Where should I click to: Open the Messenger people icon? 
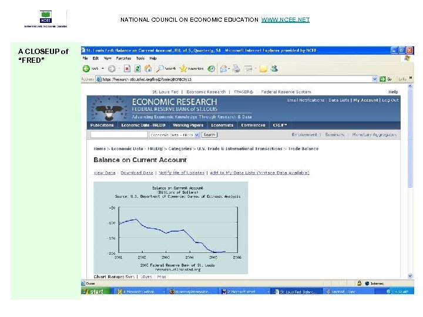[x=274, y=69]
